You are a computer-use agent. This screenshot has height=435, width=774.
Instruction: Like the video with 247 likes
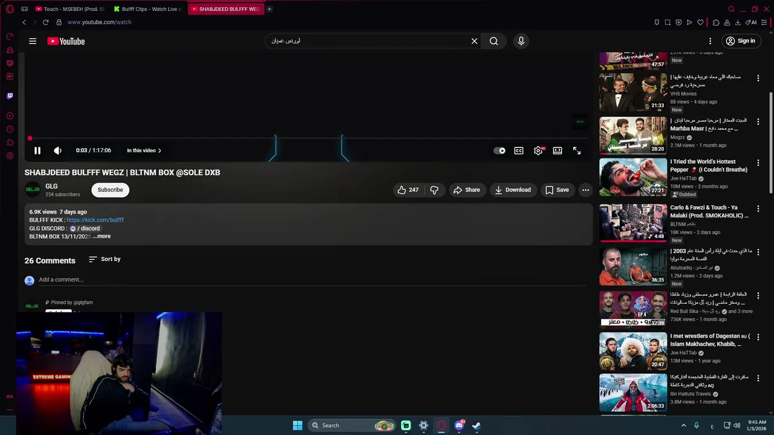408,190
